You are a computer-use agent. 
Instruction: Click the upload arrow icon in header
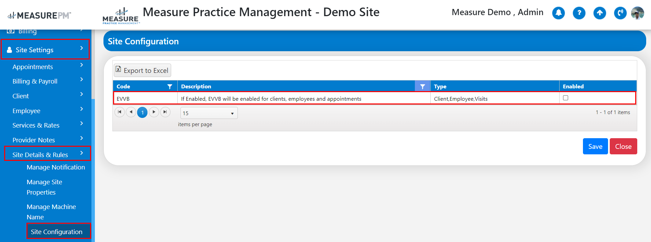tap(600, 13)
